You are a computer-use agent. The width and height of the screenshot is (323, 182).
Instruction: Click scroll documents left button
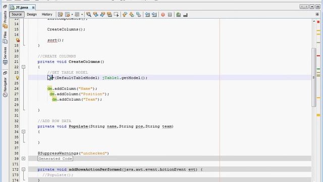click(302, 7)
